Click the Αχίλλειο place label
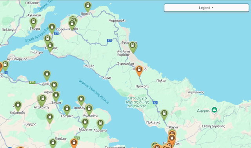The height and width of the screenshot is (148, 251). click(x=34, y=15)
